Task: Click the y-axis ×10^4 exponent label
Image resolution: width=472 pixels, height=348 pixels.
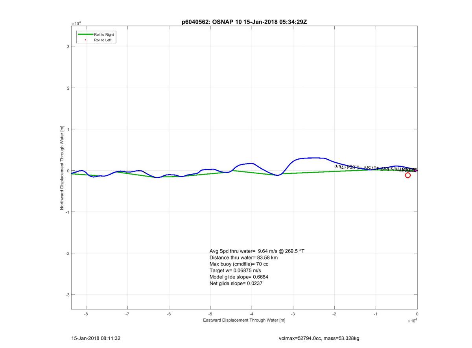Action: pos(76,23)
